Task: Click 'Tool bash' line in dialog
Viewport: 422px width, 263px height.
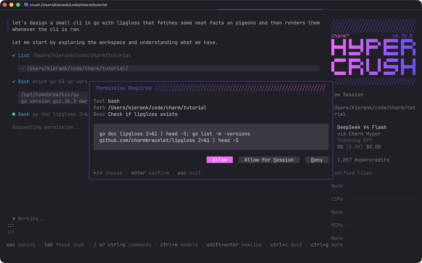Action: pos(106,101)
